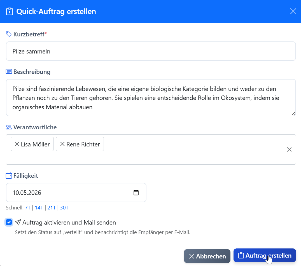This screenshot has width=301, height=266.
Task: Remove Lisa Möller from Verantwortliche
Action: 17,144
